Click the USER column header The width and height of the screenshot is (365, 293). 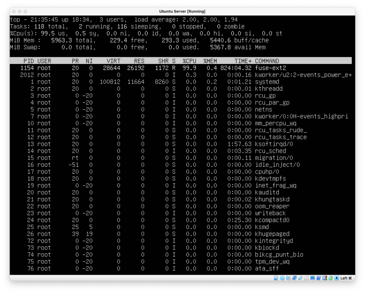point(44,61)
